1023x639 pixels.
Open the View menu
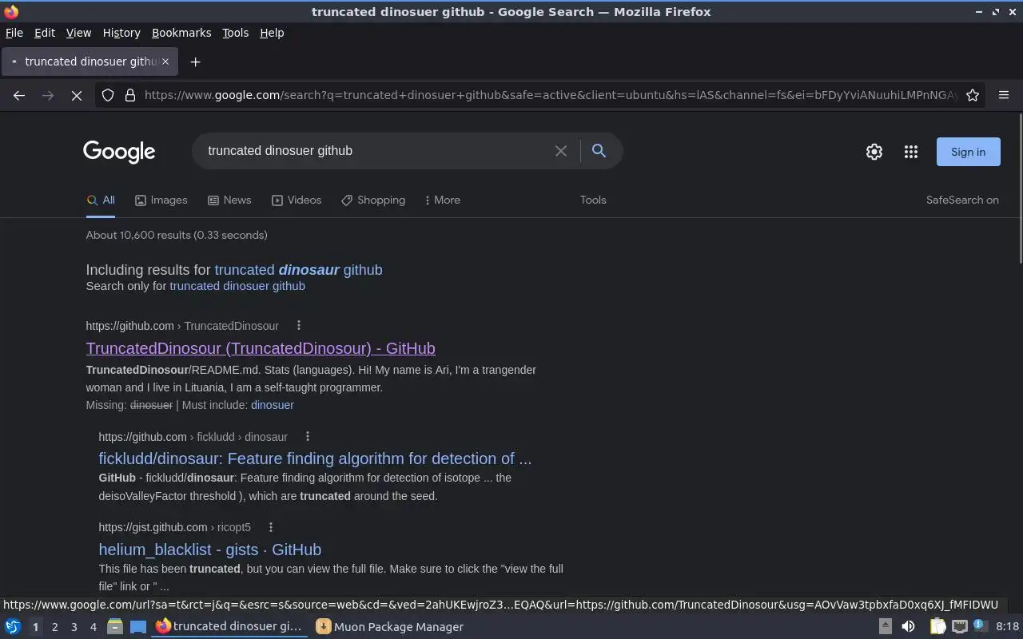pos(78,33)
